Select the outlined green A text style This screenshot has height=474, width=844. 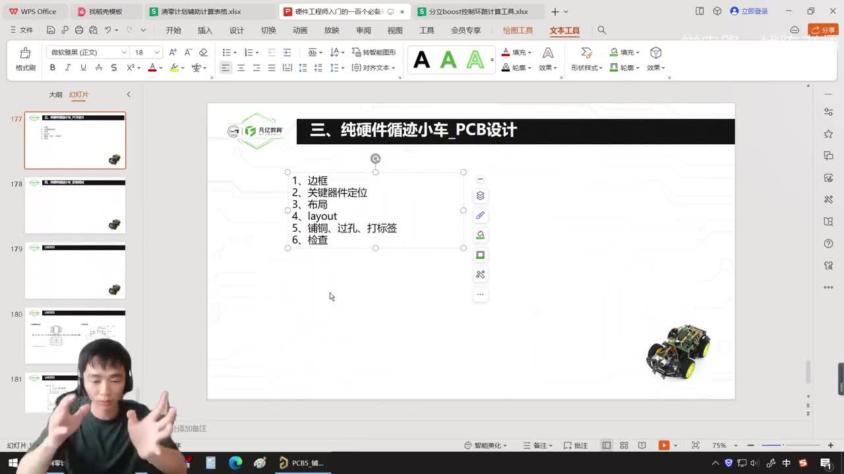[x=475, y=60]
